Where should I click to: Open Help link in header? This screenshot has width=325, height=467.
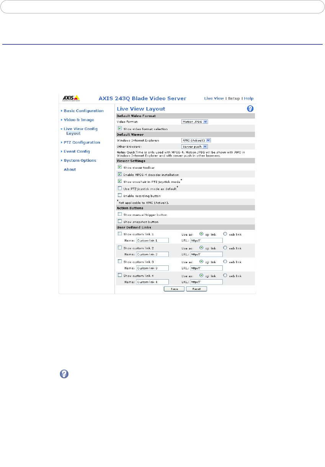249,98
